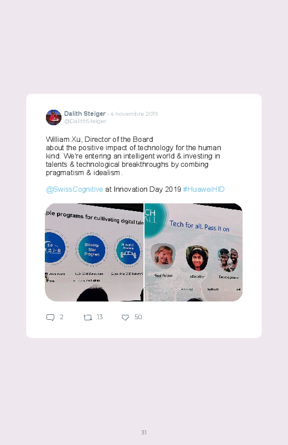Click the Education girl portrait
288x445 pixels.
197,258
